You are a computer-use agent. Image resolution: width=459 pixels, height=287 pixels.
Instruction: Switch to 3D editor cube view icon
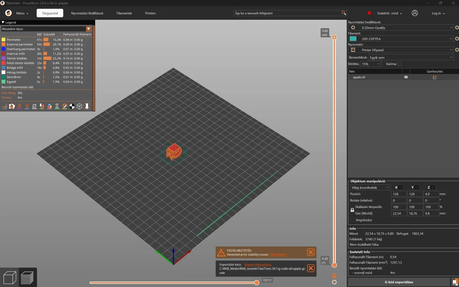point(10,278)
